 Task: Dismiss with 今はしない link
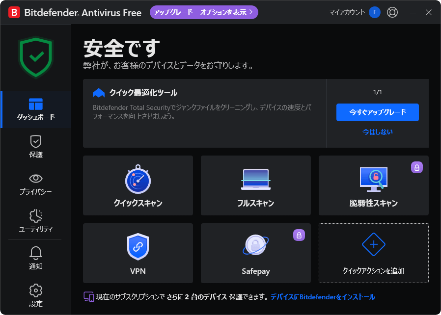coord(378,132)
